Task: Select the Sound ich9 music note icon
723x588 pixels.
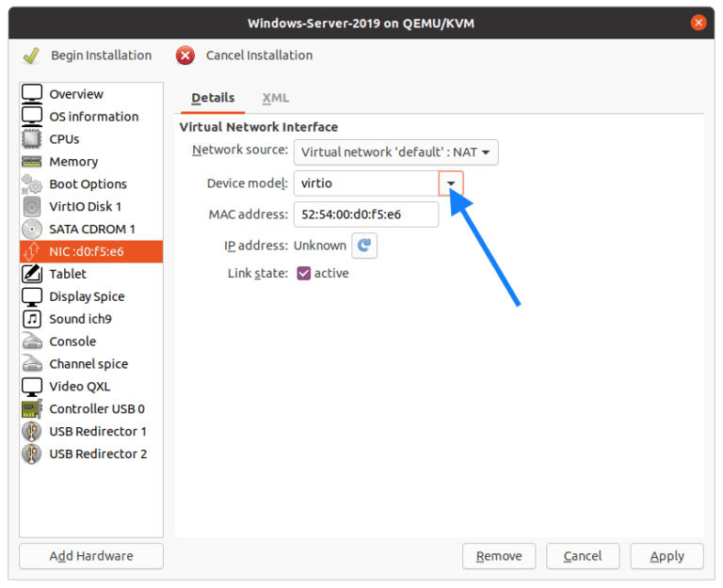Action: (x=32, y=319)
